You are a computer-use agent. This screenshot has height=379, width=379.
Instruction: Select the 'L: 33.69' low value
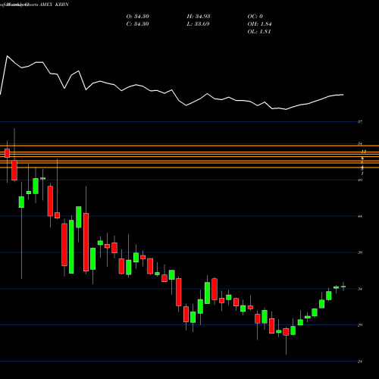tap(198, 24)
